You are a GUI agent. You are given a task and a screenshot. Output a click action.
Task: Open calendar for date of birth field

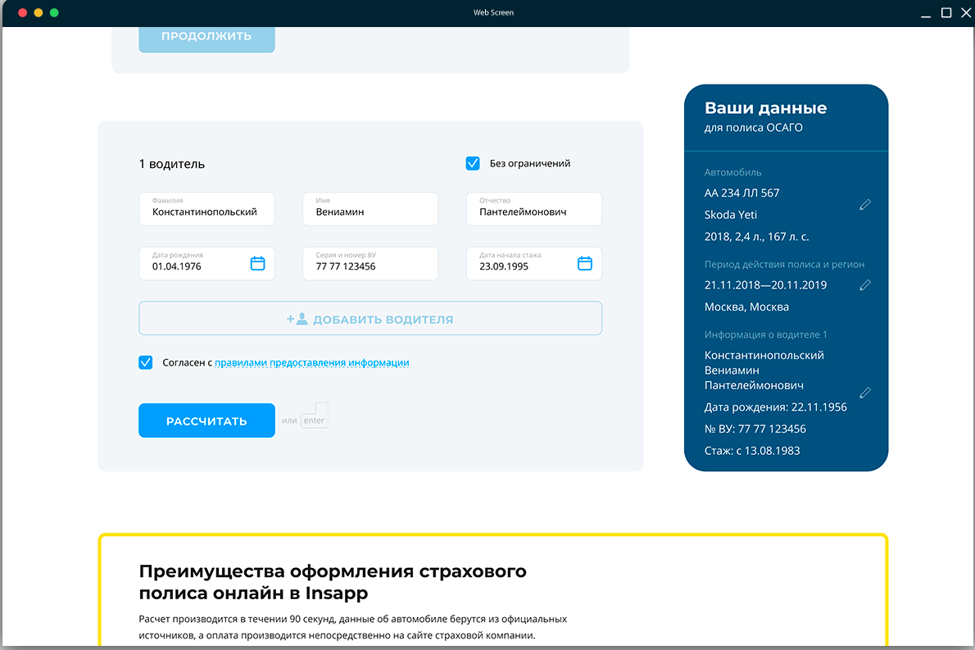(257, 263)
